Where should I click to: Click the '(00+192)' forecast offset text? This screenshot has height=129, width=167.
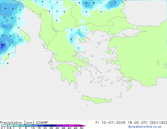[158, 123]
